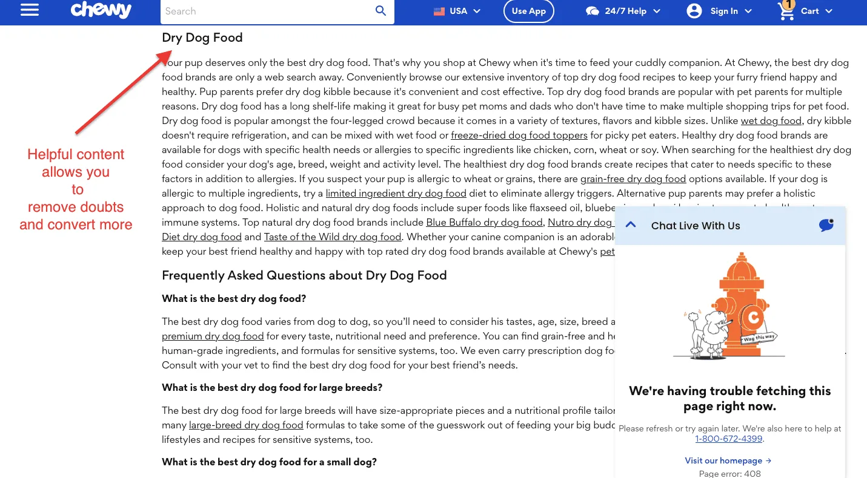Go to Chewy home via logo
The image size is (867, 478).
(x=101, y=10)
